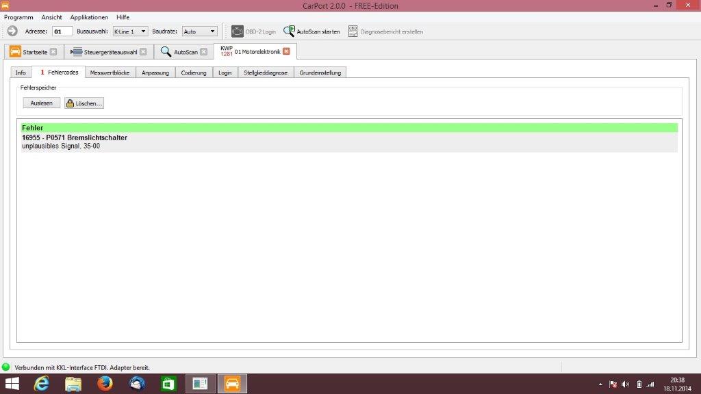Screen dimensions: 701x394
Task: Open the Hilfe menu
Action: [123, 17]
